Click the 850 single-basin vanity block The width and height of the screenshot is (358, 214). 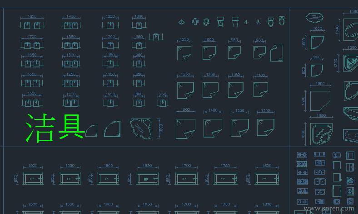(x=139, y=83)
